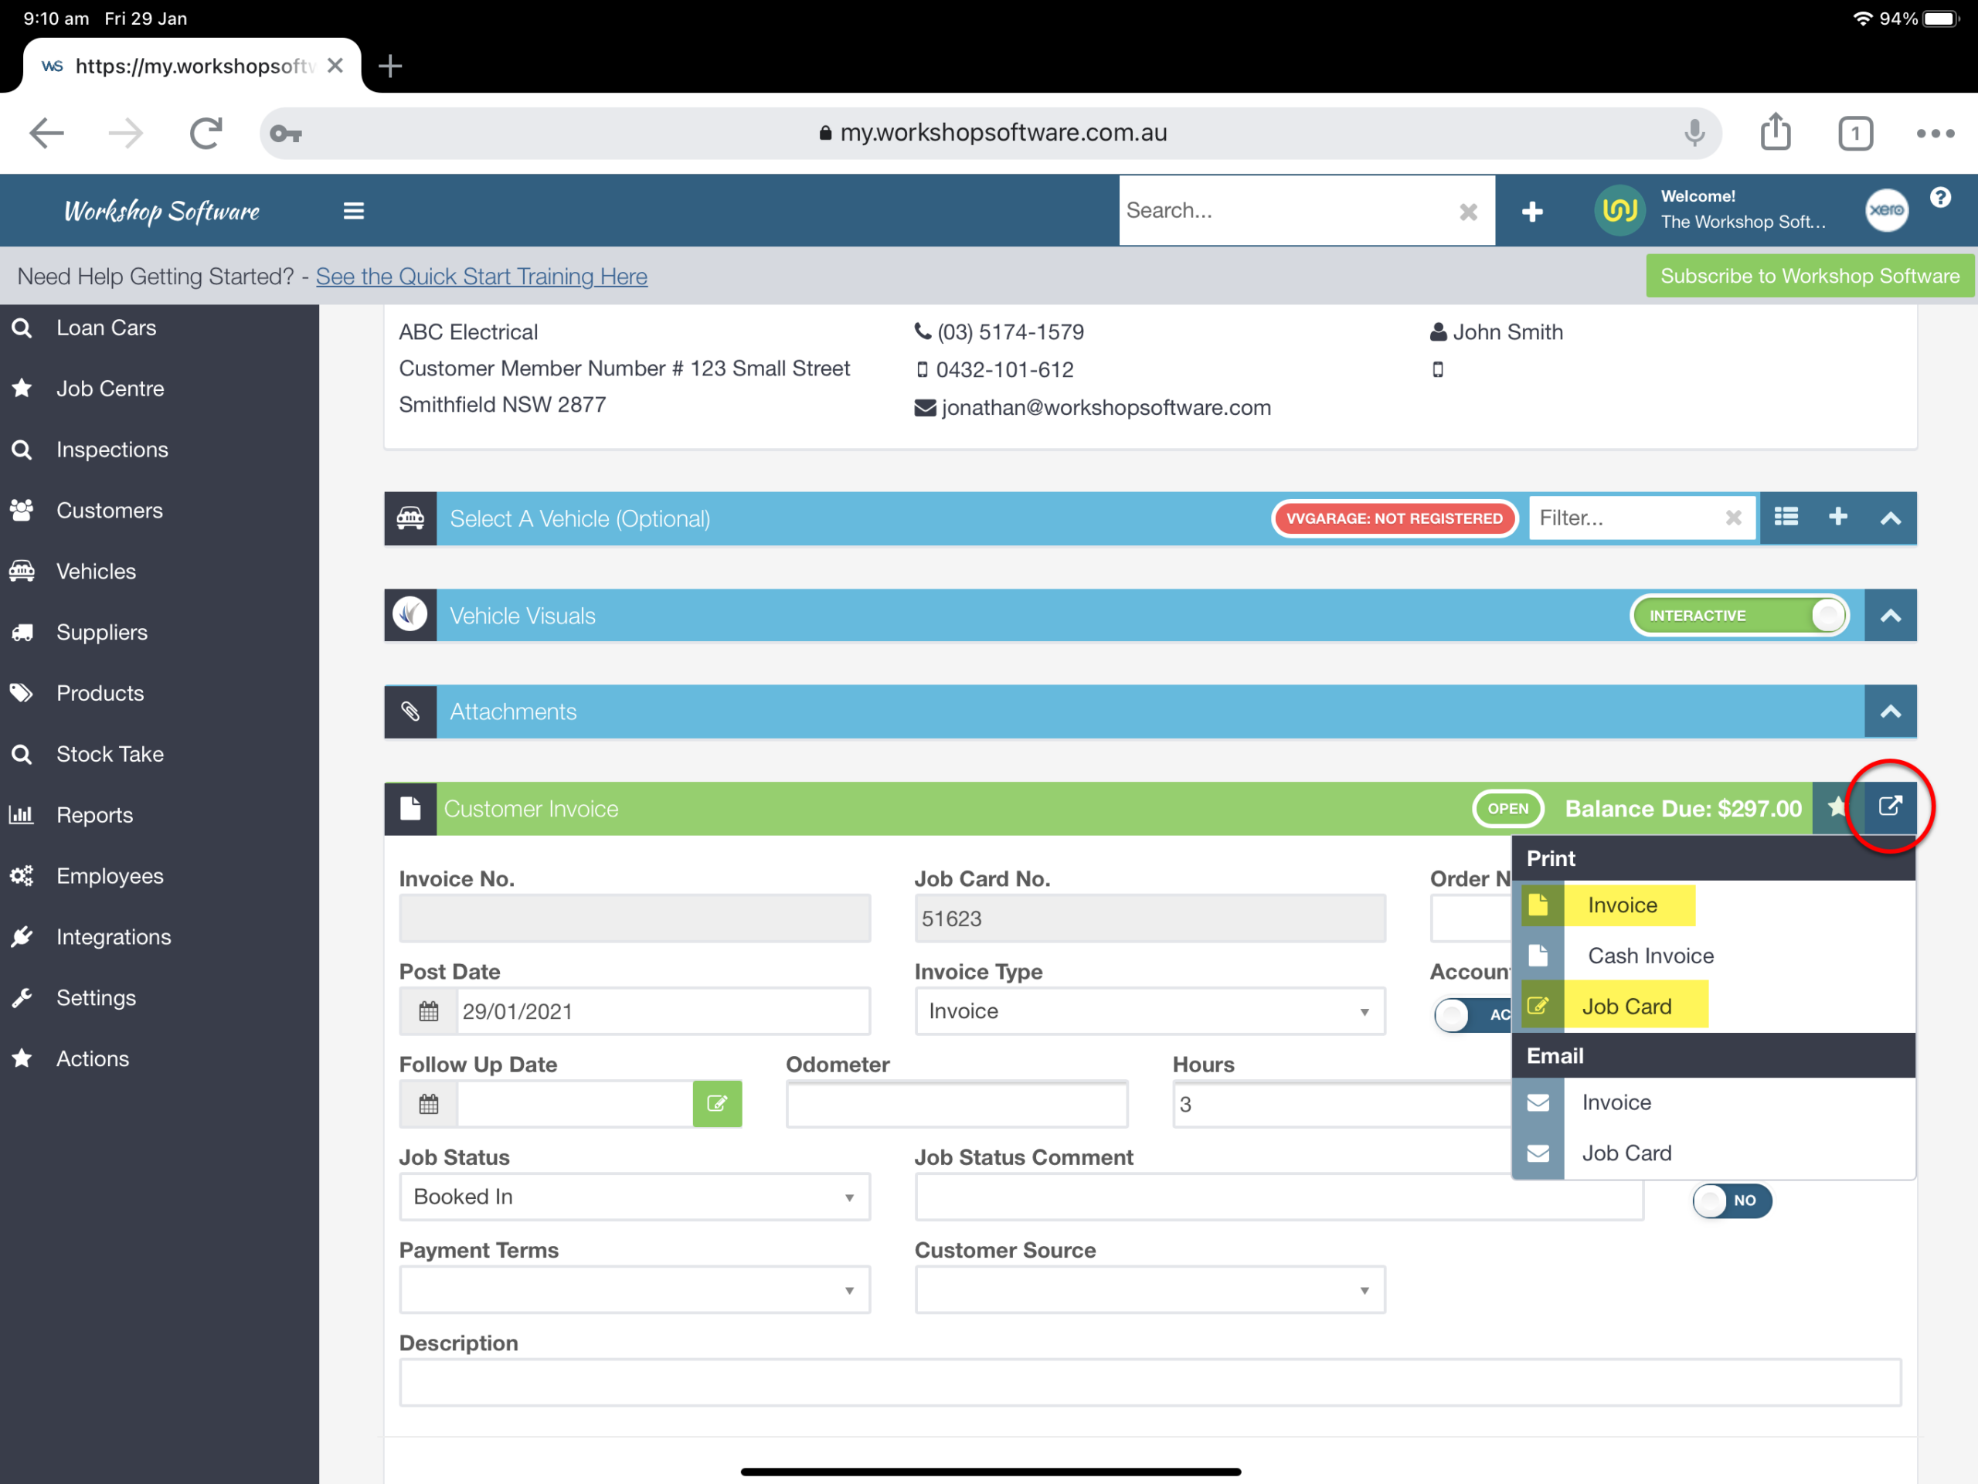Click the browser share icon

click(x=1776, y=132)
